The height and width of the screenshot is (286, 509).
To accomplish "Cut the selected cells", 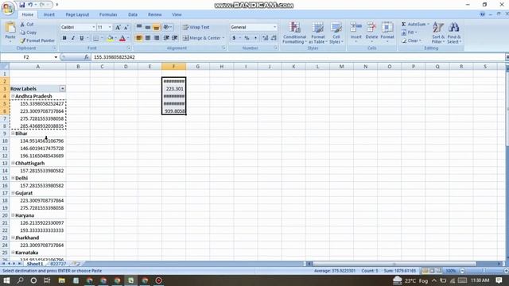I will coord(26,25).
